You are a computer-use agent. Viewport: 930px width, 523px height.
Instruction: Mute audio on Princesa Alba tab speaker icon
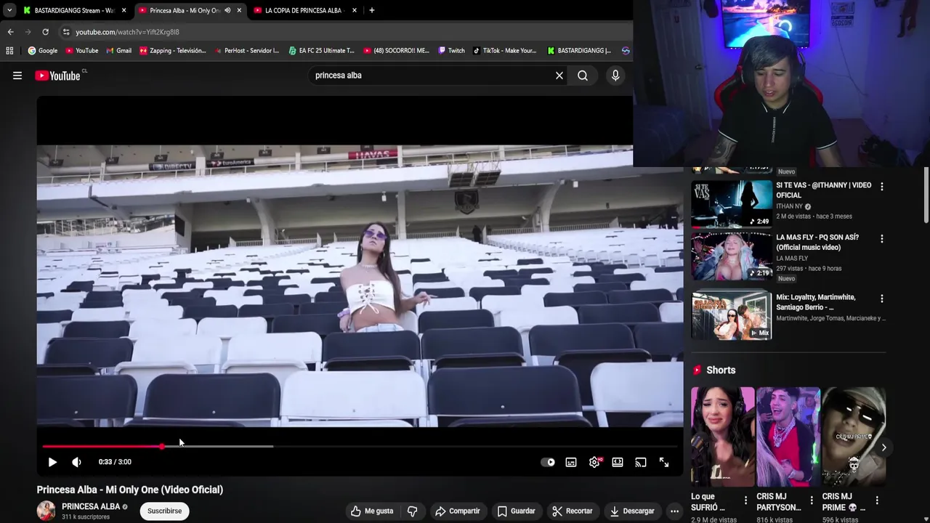[227, 10]
